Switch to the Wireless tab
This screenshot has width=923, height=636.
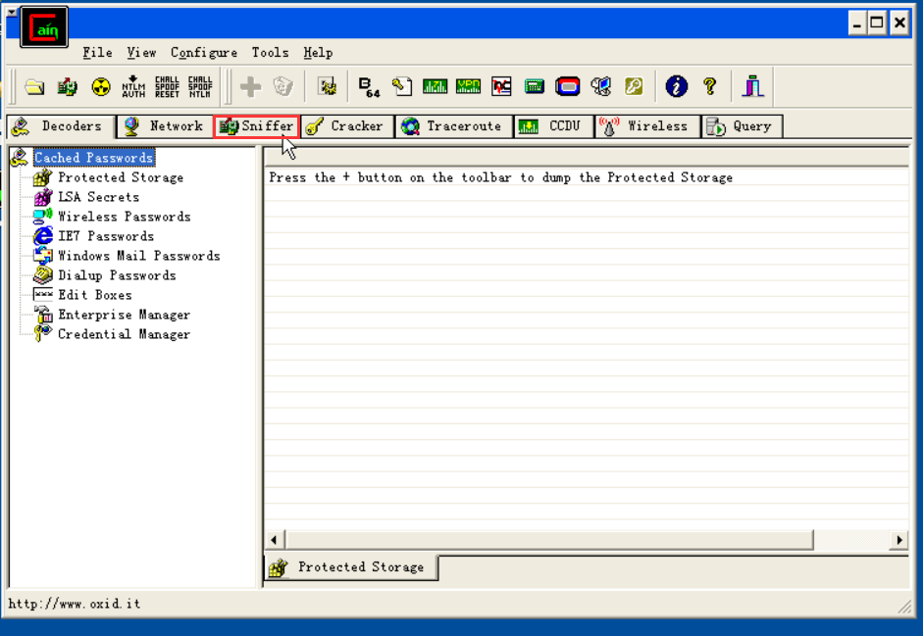pos(647,125)
